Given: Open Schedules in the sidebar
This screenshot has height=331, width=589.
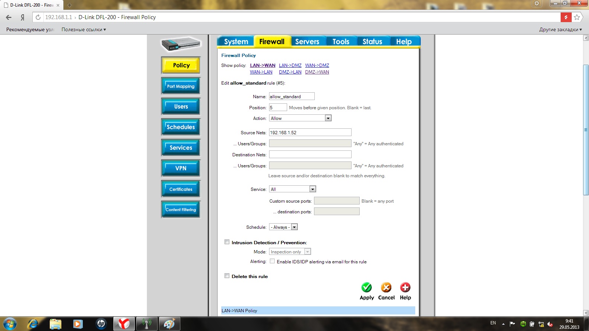Looking at the screenshot, I should tap(181, 127).
